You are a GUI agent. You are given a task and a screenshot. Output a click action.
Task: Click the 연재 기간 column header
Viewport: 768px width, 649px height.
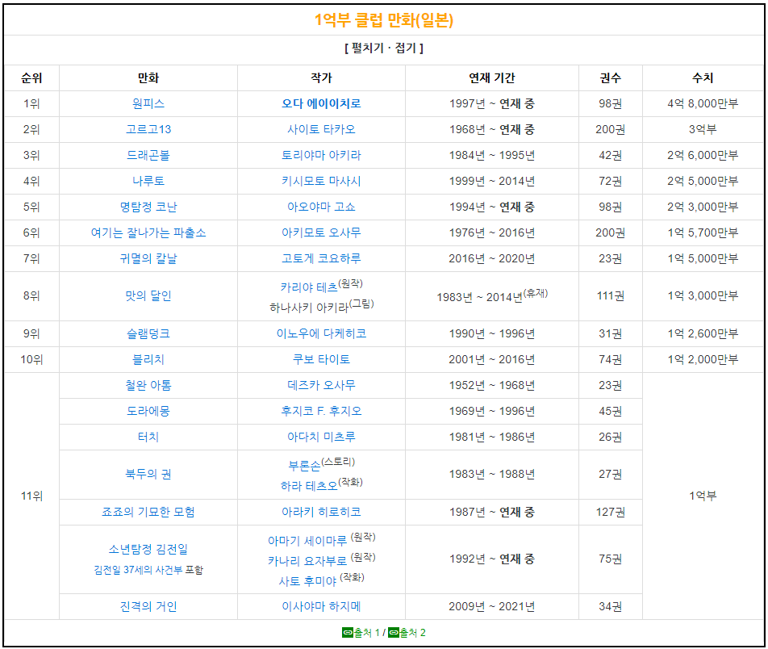[x=492, y=78]
